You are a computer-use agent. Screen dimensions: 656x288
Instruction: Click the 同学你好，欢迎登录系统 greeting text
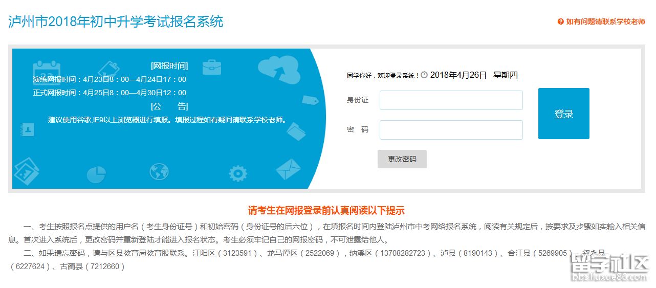pos(383,75)
